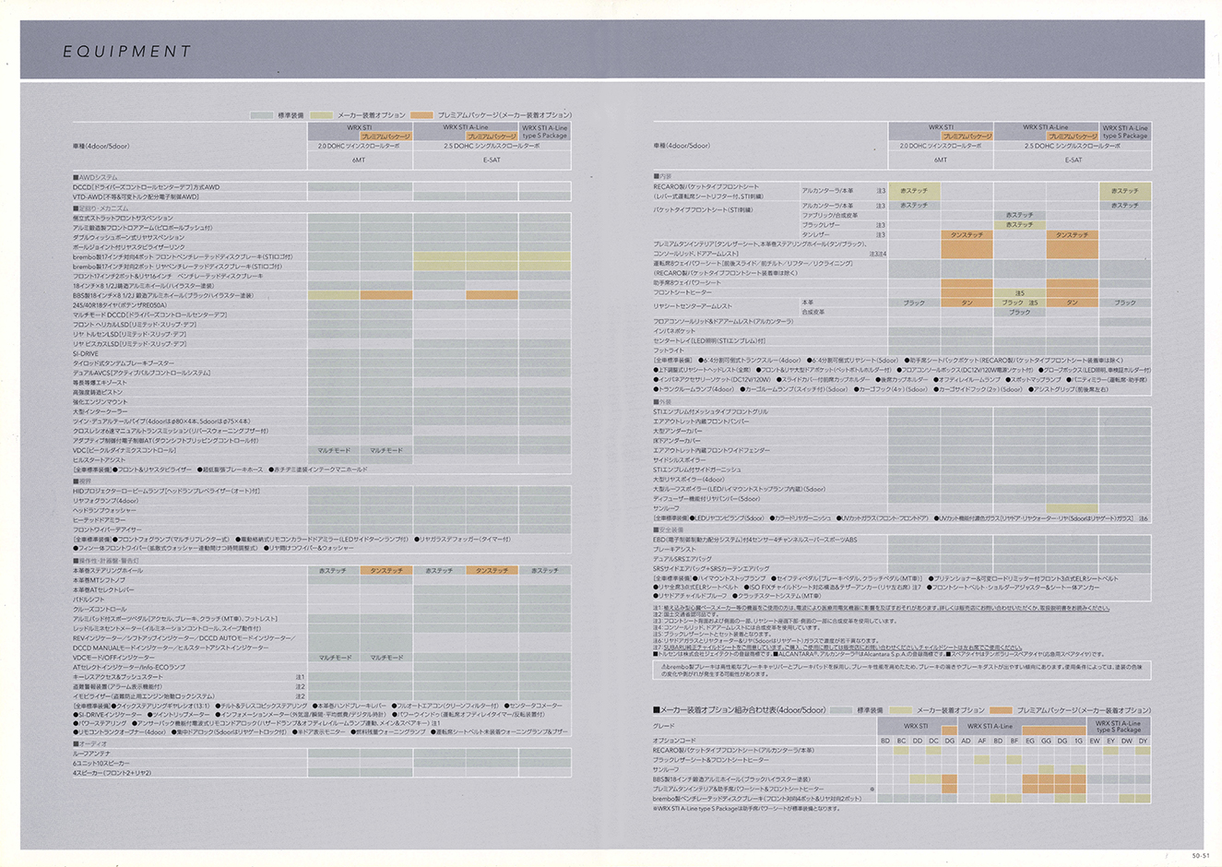This screenshot has height=867, width=1222.
Task: Click the 'リヤ ビスカスLSD' row label
Action: click(x=129, y=344)
